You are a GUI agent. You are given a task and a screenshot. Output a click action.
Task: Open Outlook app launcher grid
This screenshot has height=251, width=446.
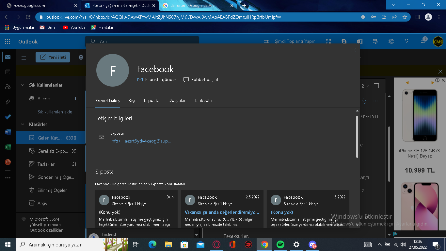[x=8, y=42]
